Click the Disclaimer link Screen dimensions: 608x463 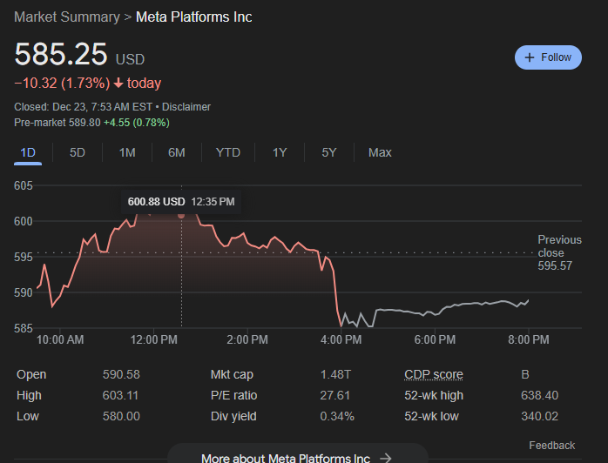point(186,107)
